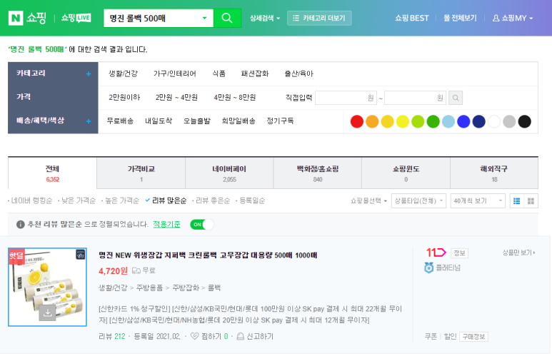Click the 적용기준 link
Image resolution: width=552 pixels, height=361 pixels.
pyautogui.click(x=166, y=224)
